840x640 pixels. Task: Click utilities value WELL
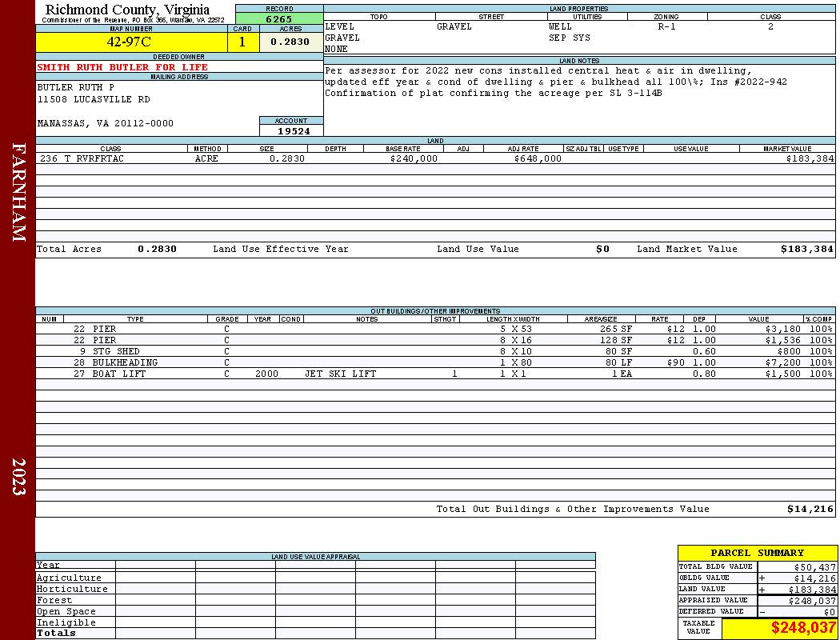click(560, 26)
